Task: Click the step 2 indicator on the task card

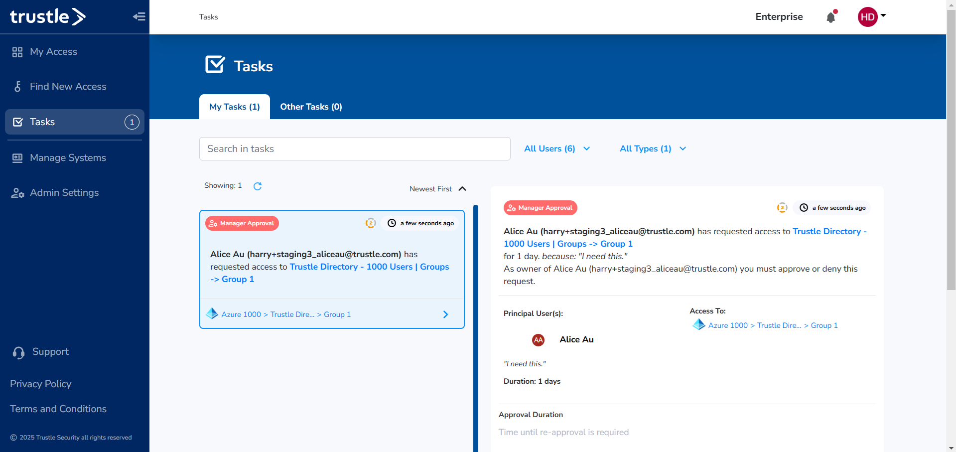Action: pyautogui.click(x=371, y=223)
